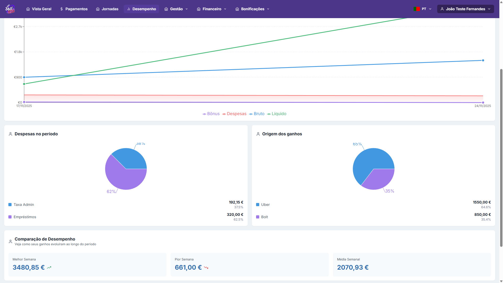
Task: Click the 360 app logo
Action: pos(10,9)
